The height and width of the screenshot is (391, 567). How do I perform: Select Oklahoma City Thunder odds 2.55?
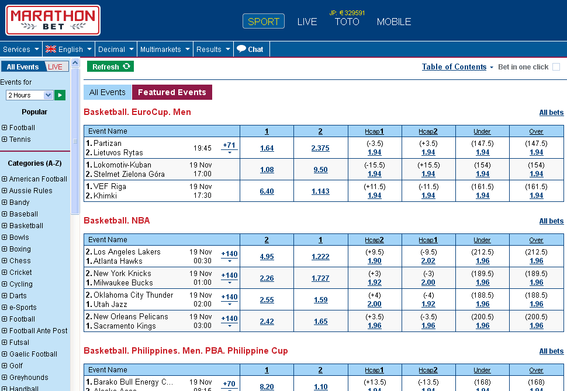tap(267, 300)
